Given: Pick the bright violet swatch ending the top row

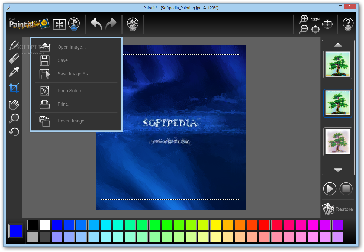Looking at the screenshot, I should (x=337, y=225).
